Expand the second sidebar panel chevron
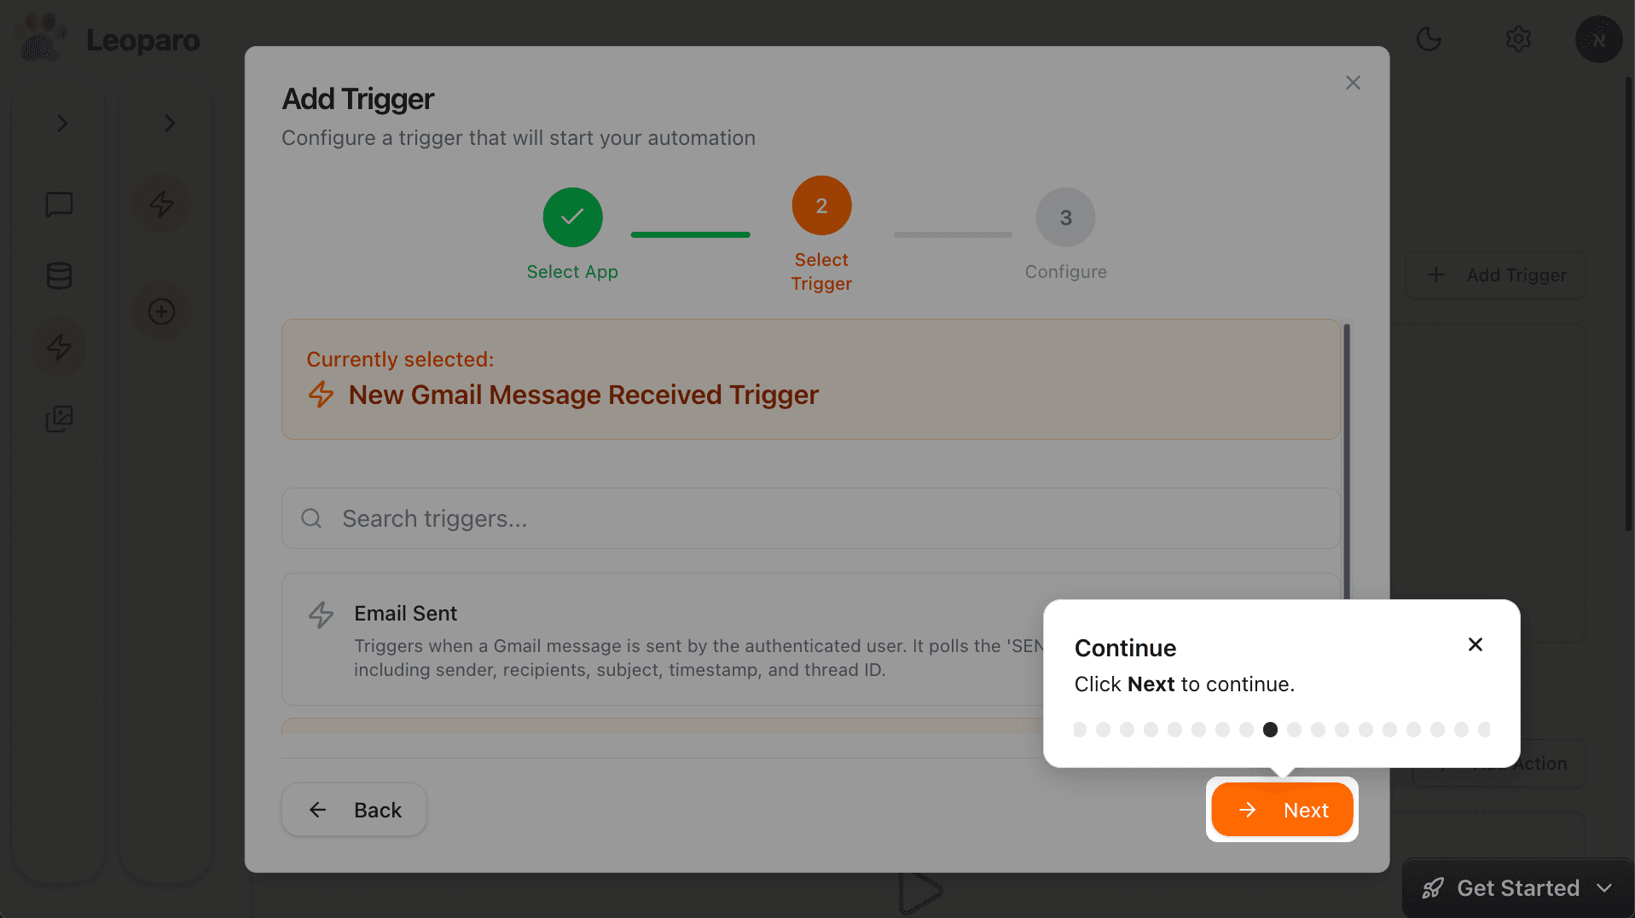 (x=169, y=124)
